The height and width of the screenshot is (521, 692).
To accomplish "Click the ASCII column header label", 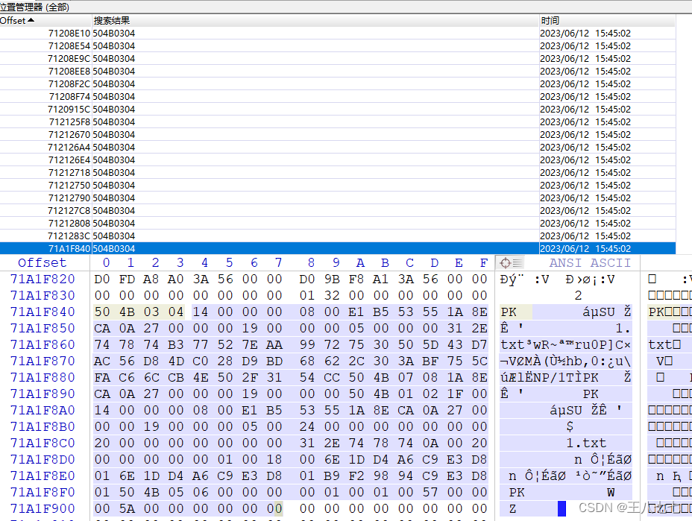I will (611, 262).
